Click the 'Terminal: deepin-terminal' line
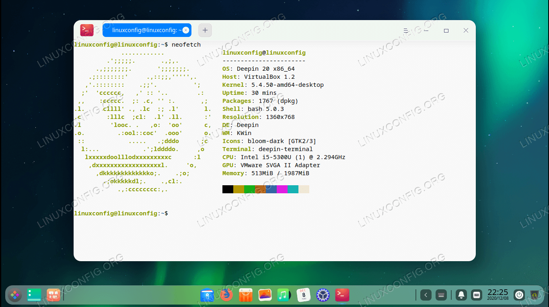Viewport: 549px width, 307px height. click(x=267, y=149)
